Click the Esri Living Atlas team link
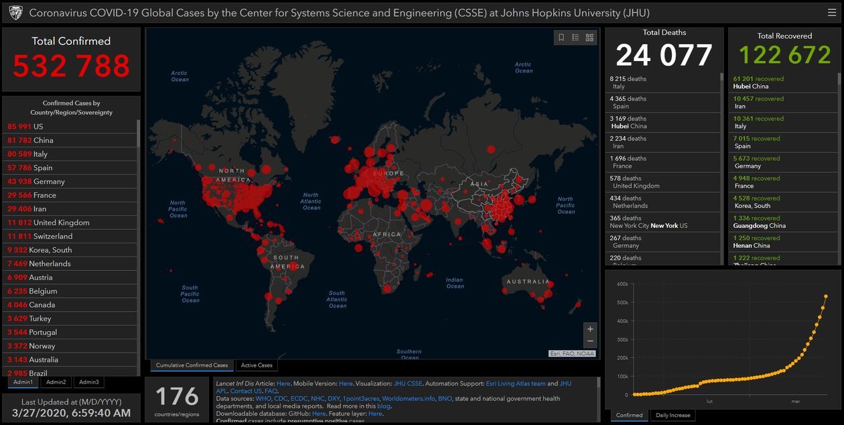 [515, 383]
